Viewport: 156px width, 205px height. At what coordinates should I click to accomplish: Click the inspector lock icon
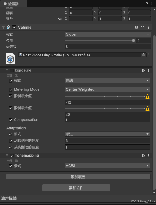tap(147, 4)
